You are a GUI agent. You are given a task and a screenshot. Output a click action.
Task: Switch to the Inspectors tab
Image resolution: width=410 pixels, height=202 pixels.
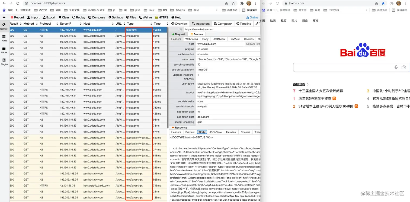point(201,24)
